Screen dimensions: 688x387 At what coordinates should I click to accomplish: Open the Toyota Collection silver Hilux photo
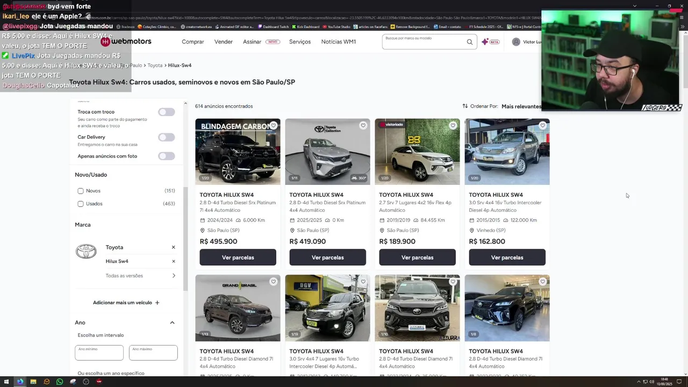pos(327,152)
